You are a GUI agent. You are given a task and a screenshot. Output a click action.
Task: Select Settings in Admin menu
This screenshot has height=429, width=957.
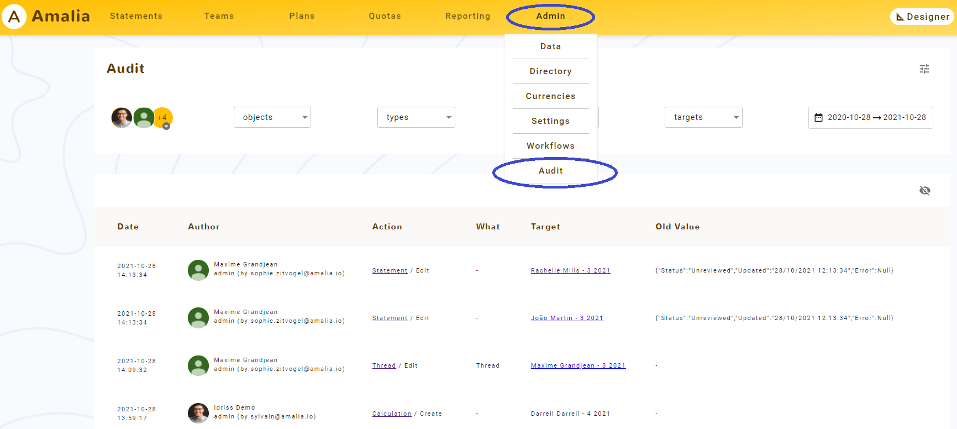tap(551, 121)
